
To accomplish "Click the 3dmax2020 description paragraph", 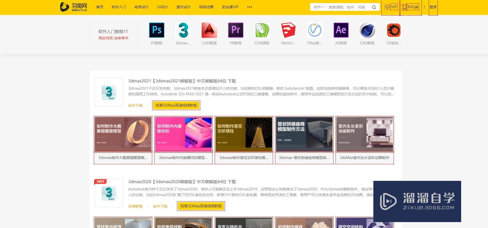I will pos(251,192).
